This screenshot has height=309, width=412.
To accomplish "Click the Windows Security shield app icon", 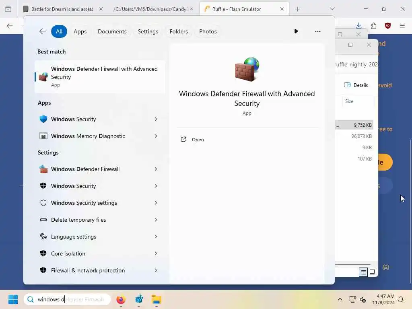I will (43, 119).
